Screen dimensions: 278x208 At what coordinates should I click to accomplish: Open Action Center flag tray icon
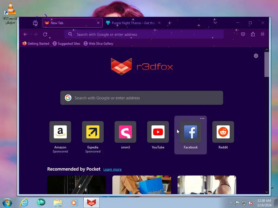tap(237, 203)
